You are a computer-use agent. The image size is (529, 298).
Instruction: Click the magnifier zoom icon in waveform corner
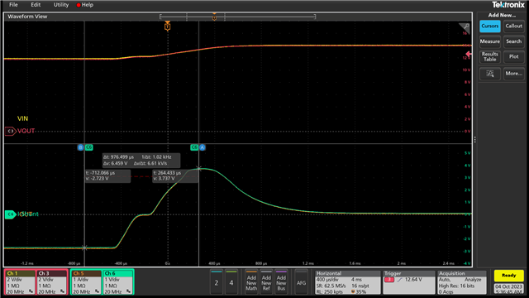tap(465, 27)
